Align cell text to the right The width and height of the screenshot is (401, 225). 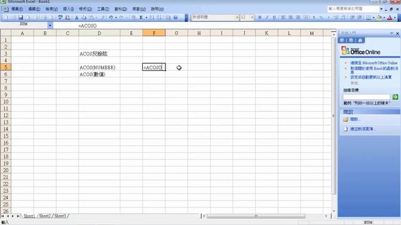point(298,17)
